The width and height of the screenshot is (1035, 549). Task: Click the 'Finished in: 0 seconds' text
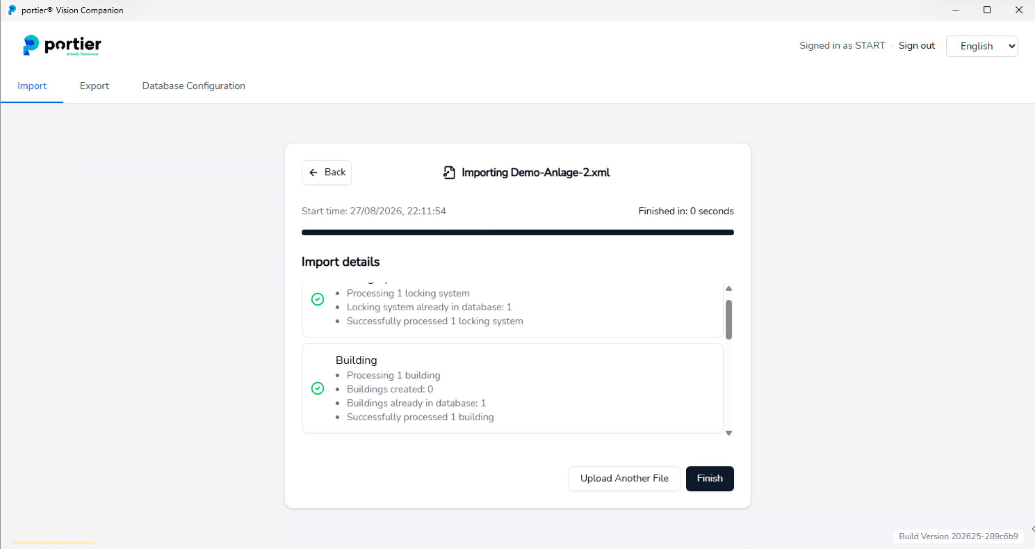tap(686, 211)
